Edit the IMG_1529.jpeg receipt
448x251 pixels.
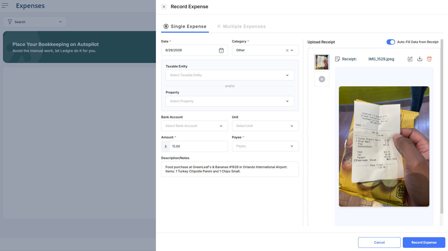(x=410, y=59)
